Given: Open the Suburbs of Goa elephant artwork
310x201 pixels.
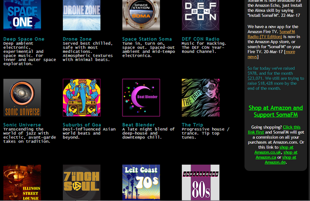Looking at the screenshot, I should coord(82,98).
